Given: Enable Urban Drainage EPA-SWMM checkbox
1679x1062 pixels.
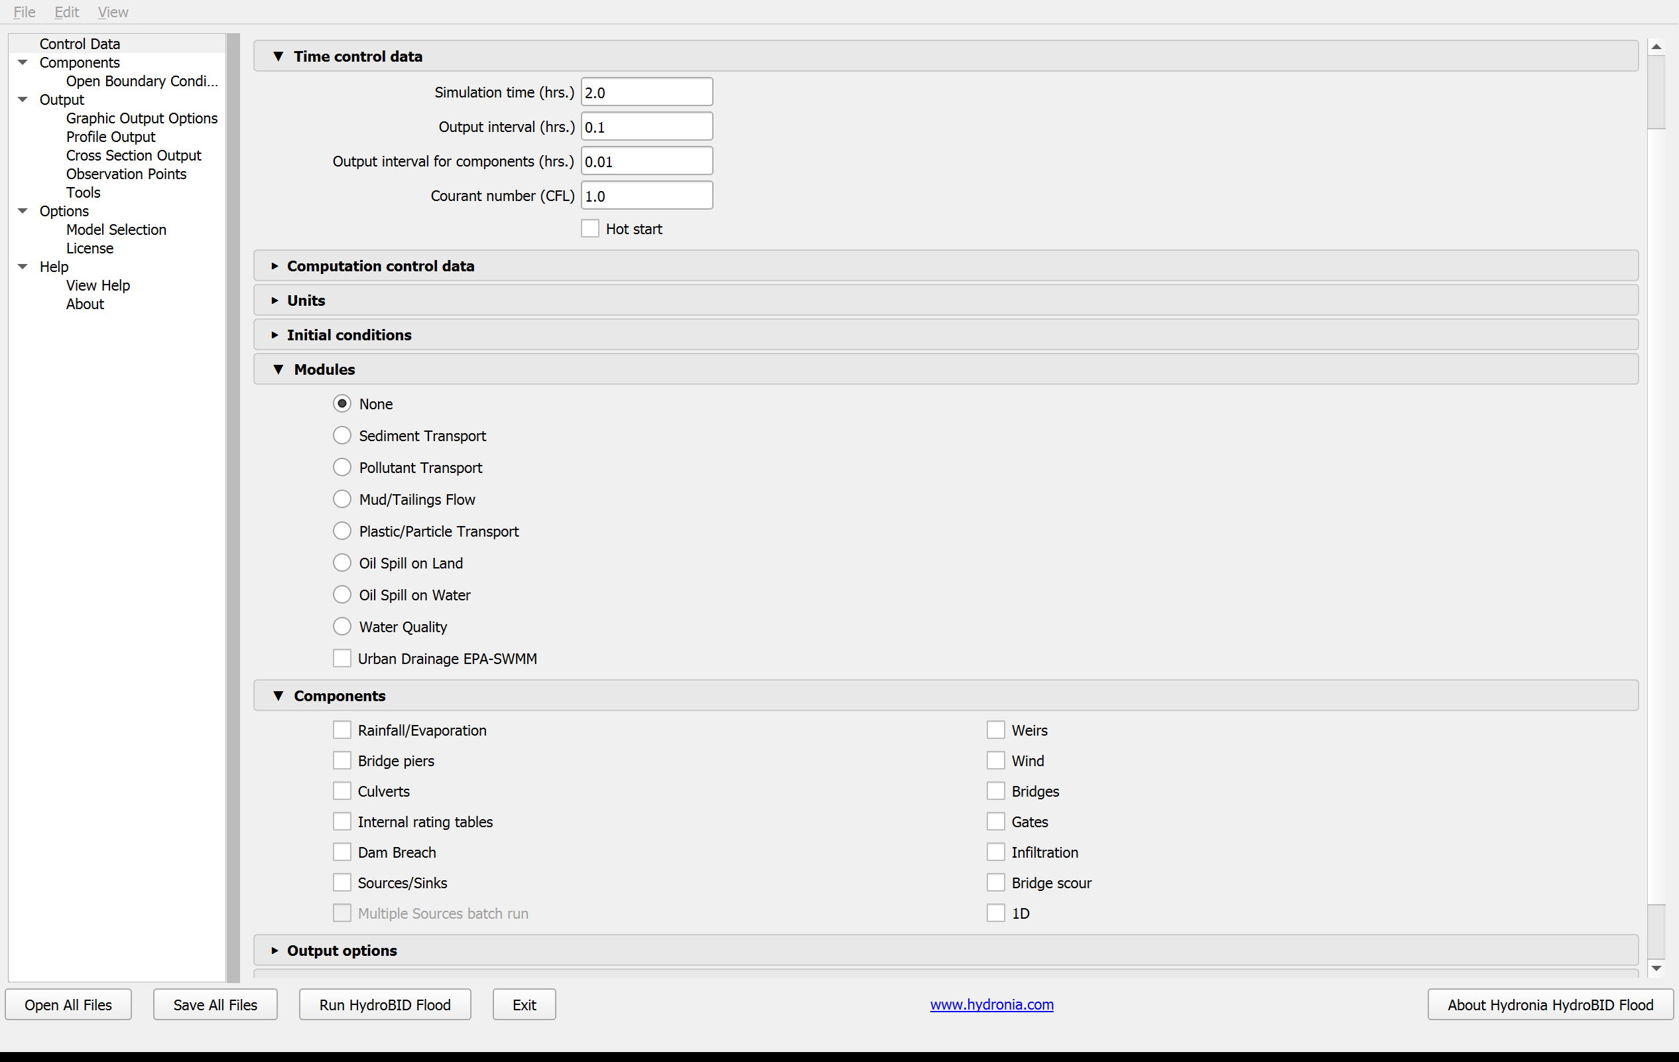Looking at the screenshot, I should click(x=342, y=658).
